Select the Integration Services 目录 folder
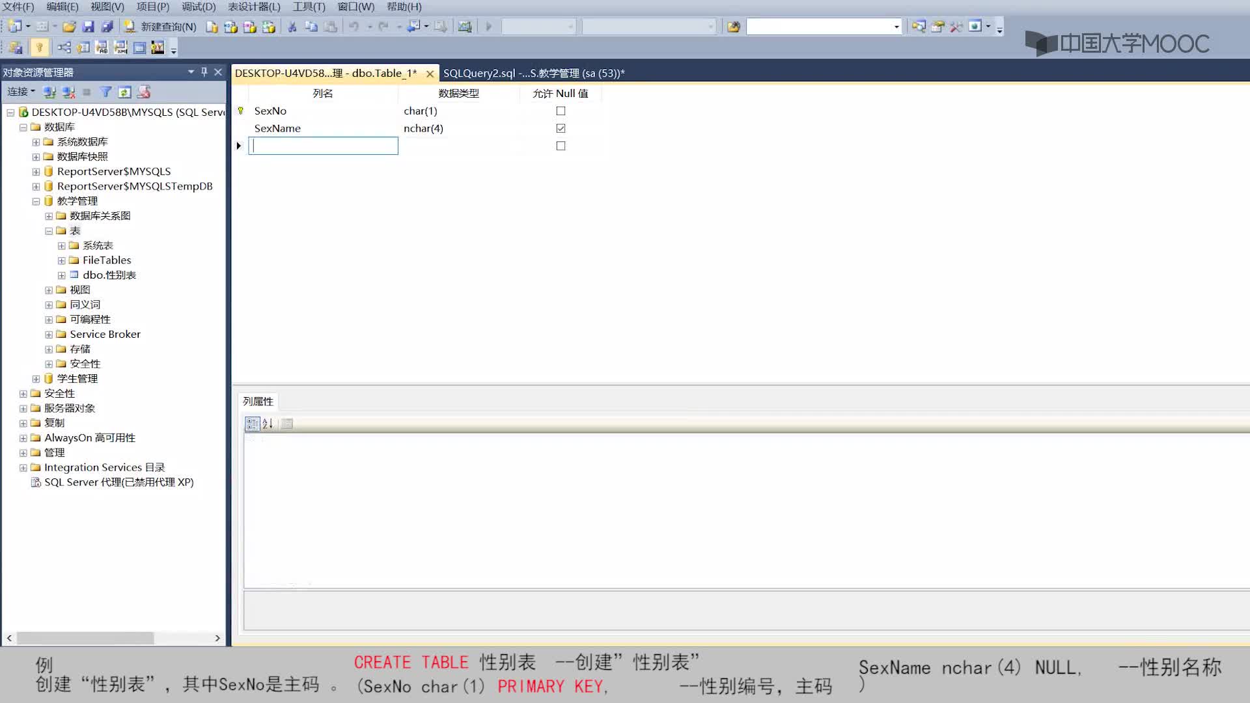The height and width of the screenshot is (703, 1250). 104,467
